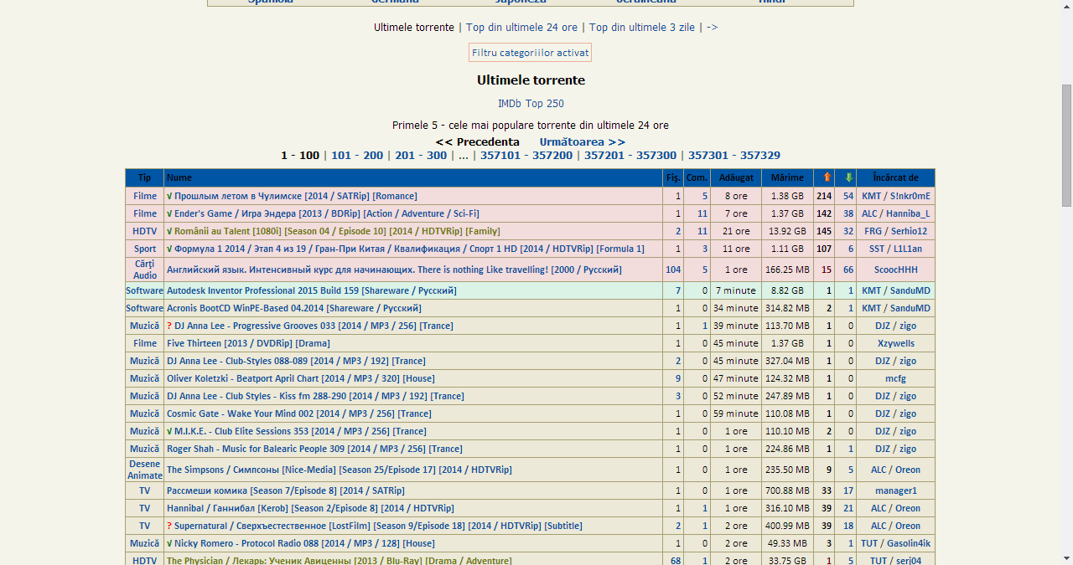This screenshot has height=565, width=1073.
Task: Open uploader mcfg profile
Action: 896,378
